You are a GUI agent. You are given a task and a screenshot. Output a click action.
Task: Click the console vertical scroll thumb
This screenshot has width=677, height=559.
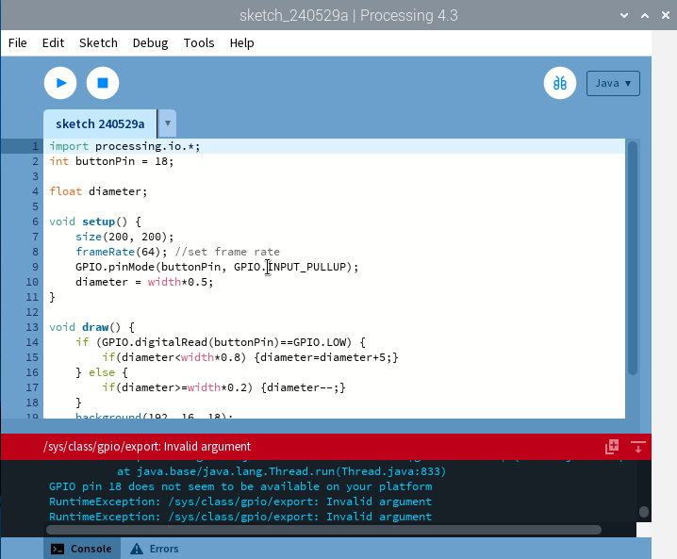[x=644, y=512]
